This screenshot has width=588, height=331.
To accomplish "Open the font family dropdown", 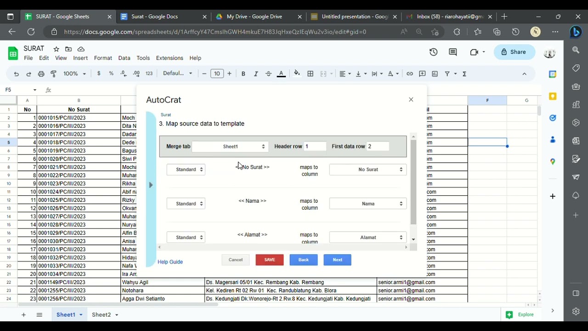I will click(x=178, y=74).
